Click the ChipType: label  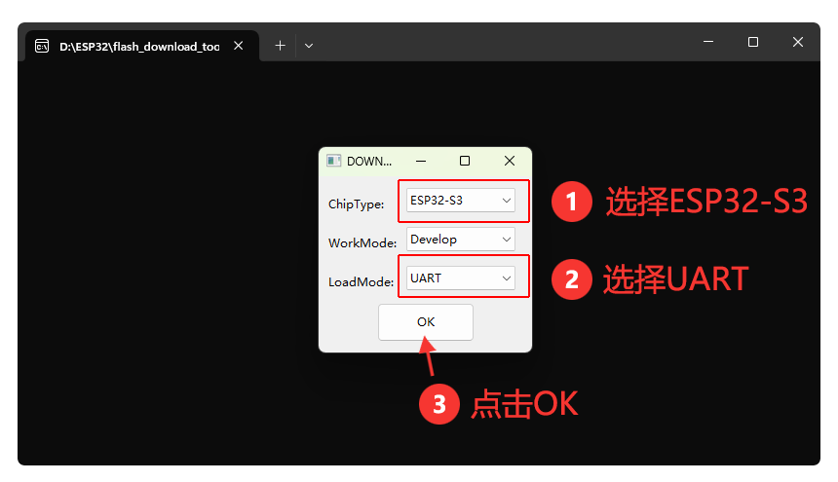pyautogui.click(x=356, y=204)
